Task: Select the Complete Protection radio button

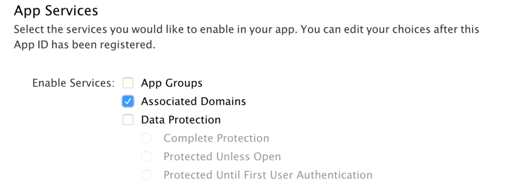Action: [146, 138]
